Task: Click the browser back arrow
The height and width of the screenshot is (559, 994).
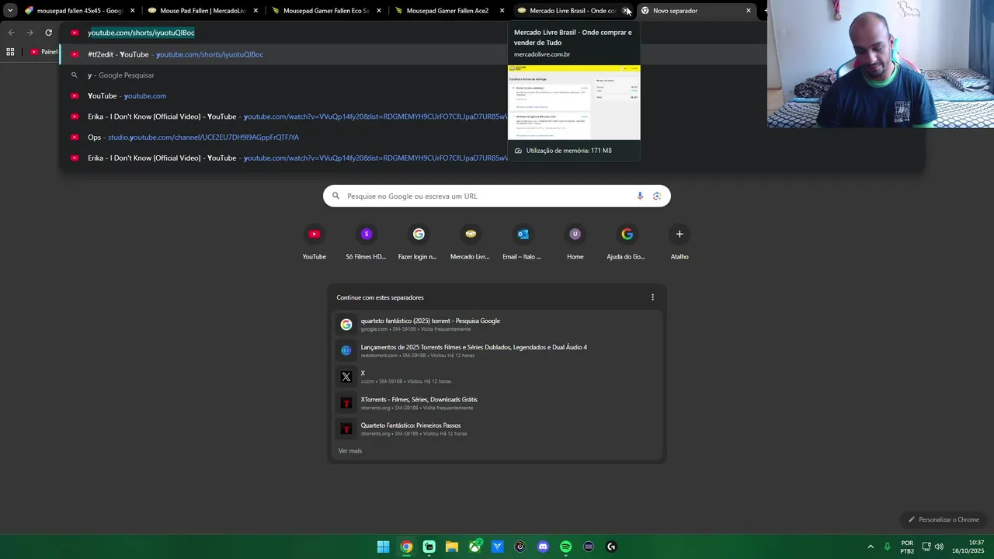Action: (11, 33)
